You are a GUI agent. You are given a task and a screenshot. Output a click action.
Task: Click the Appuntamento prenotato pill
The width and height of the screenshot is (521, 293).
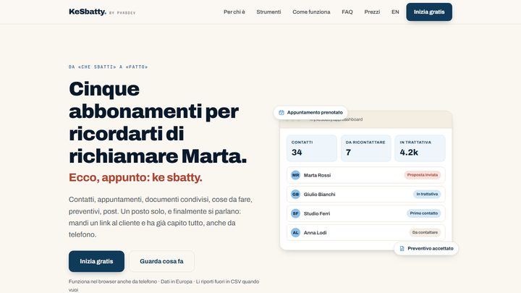310,113
